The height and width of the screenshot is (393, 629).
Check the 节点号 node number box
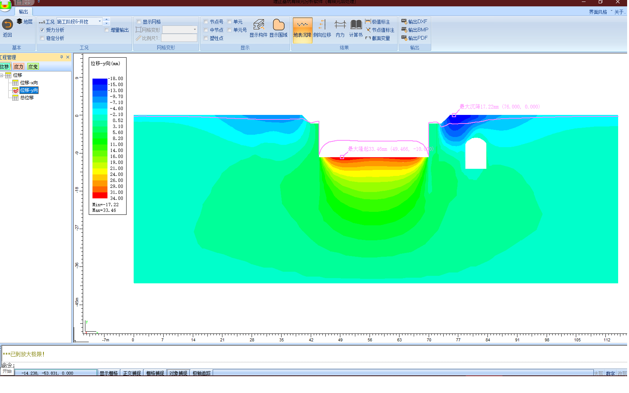click(206, 22)
